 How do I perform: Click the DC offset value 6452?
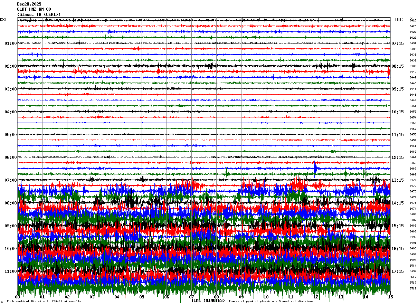(x=413, y=112)
